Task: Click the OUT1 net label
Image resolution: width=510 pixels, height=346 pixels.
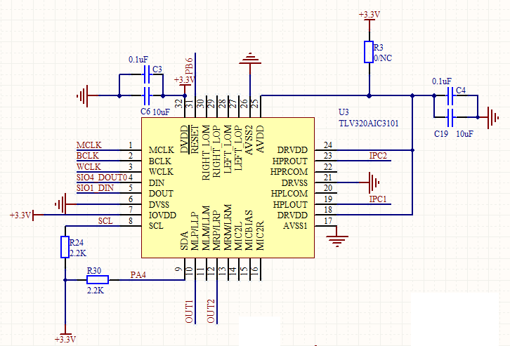Action: click(189, 312)
